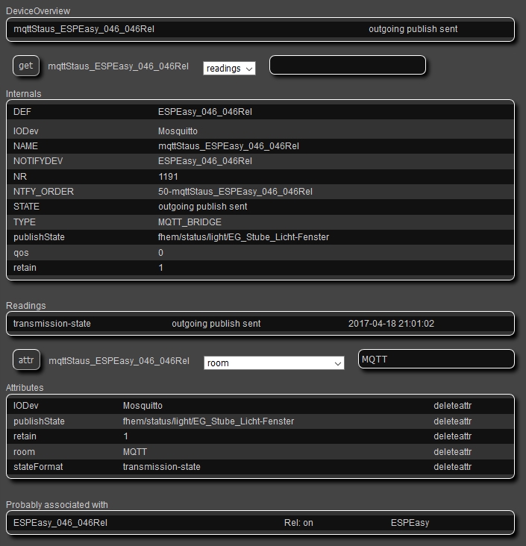Click mqttStaus_ESPEasy_046_046Rel in DeviceOverview
The width and height of the screenshot is (526, 546).
click(84, 29)
